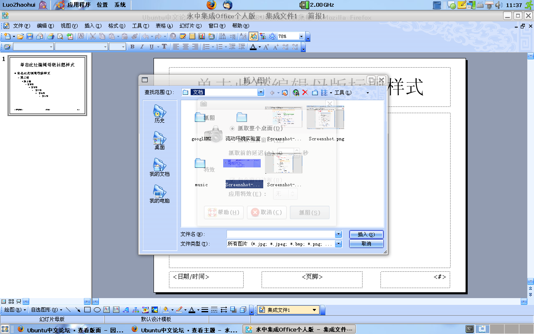Open the 查找范围 folder dropdown
This screenshot has height=334, width=534.
click(x=261, y=92)
